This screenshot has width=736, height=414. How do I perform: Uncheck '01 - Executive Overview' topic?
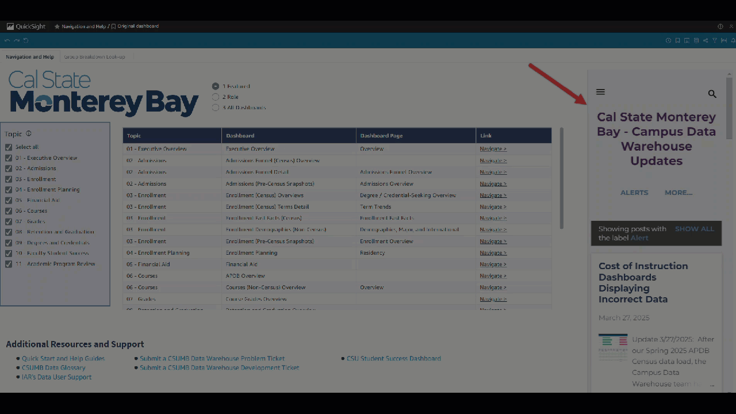[x=9, y=158]
